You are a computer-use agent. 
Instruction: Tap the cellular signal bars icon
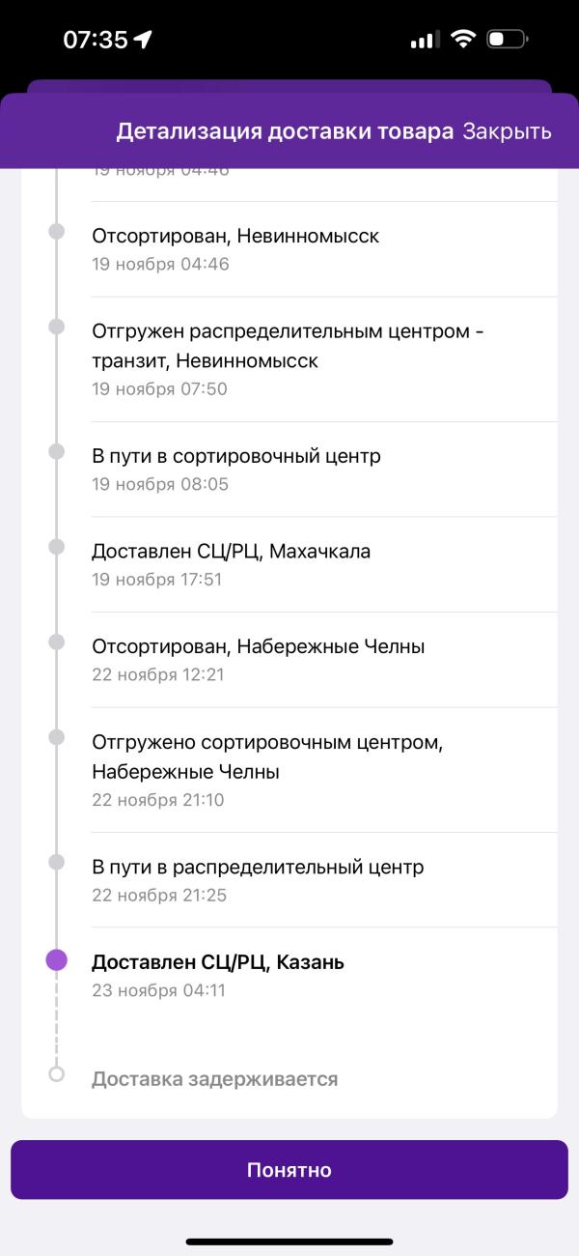tap(424, 41)
